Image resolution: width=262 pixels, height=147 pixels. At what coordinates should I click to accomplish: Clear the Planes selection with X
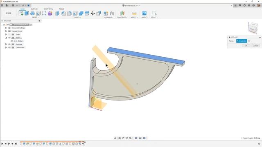pos(249,41)
